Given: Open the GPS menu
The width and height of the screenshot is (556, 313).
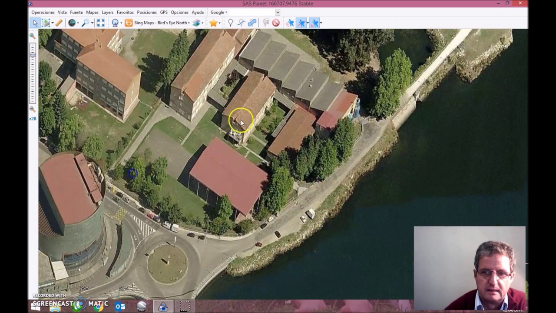Looking at the screenshot, I should click(164, 12).
